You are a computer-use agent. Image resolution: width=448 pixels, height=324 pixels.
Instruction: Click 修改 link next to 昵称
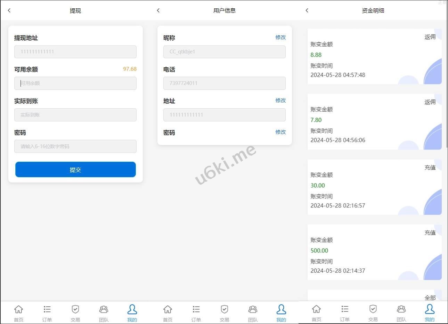tap(280, 37)
